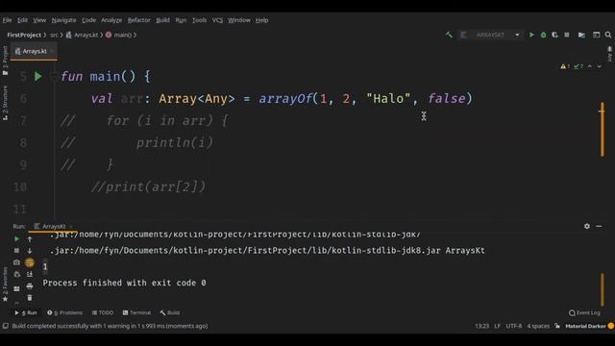Image resolution: width=615 pixels, height=346 pixels.
Task: Click Arrays.kt in the breadcrumb path
Action: point(83,35)
